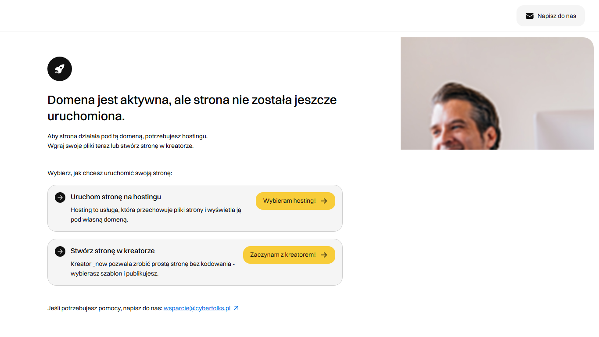Click external link arrow after support email
Viewport: 599px width, 337px height.
point(236,308)
